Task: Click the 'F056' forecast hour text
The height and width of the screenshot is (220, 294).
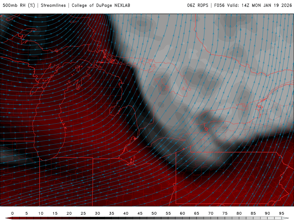Action: point(219,5)
